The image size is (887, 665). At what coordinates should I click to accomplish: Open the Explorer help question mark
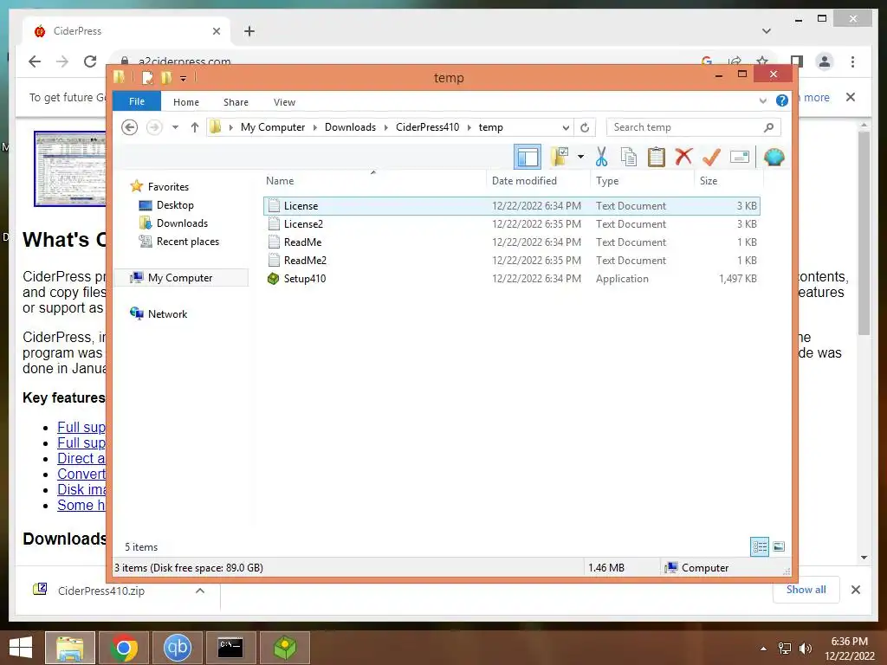[x=782, y=100]
